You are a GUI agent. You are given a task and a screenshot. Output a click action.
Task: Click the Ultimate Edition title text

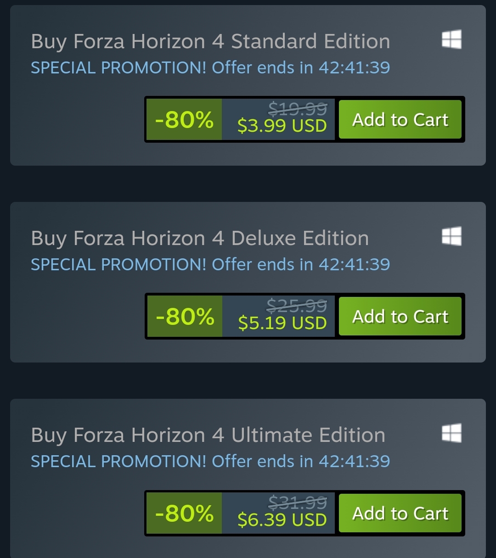pos(208,435)
